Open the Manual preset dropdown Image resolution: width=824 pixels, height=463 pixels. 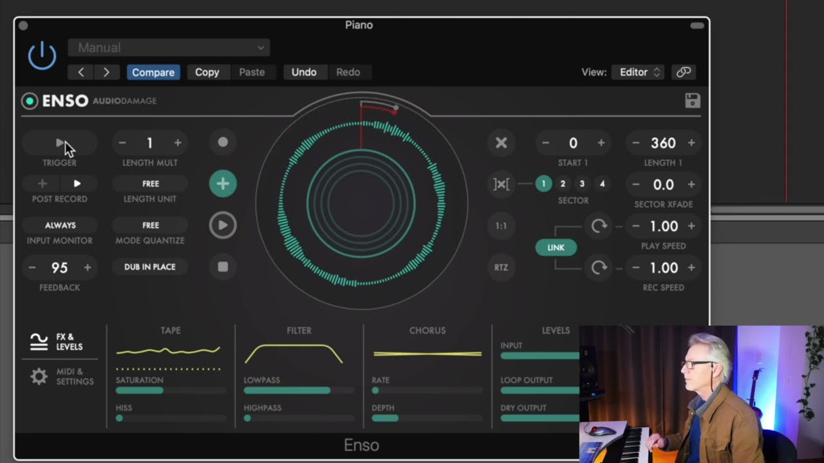click(169, 48)
